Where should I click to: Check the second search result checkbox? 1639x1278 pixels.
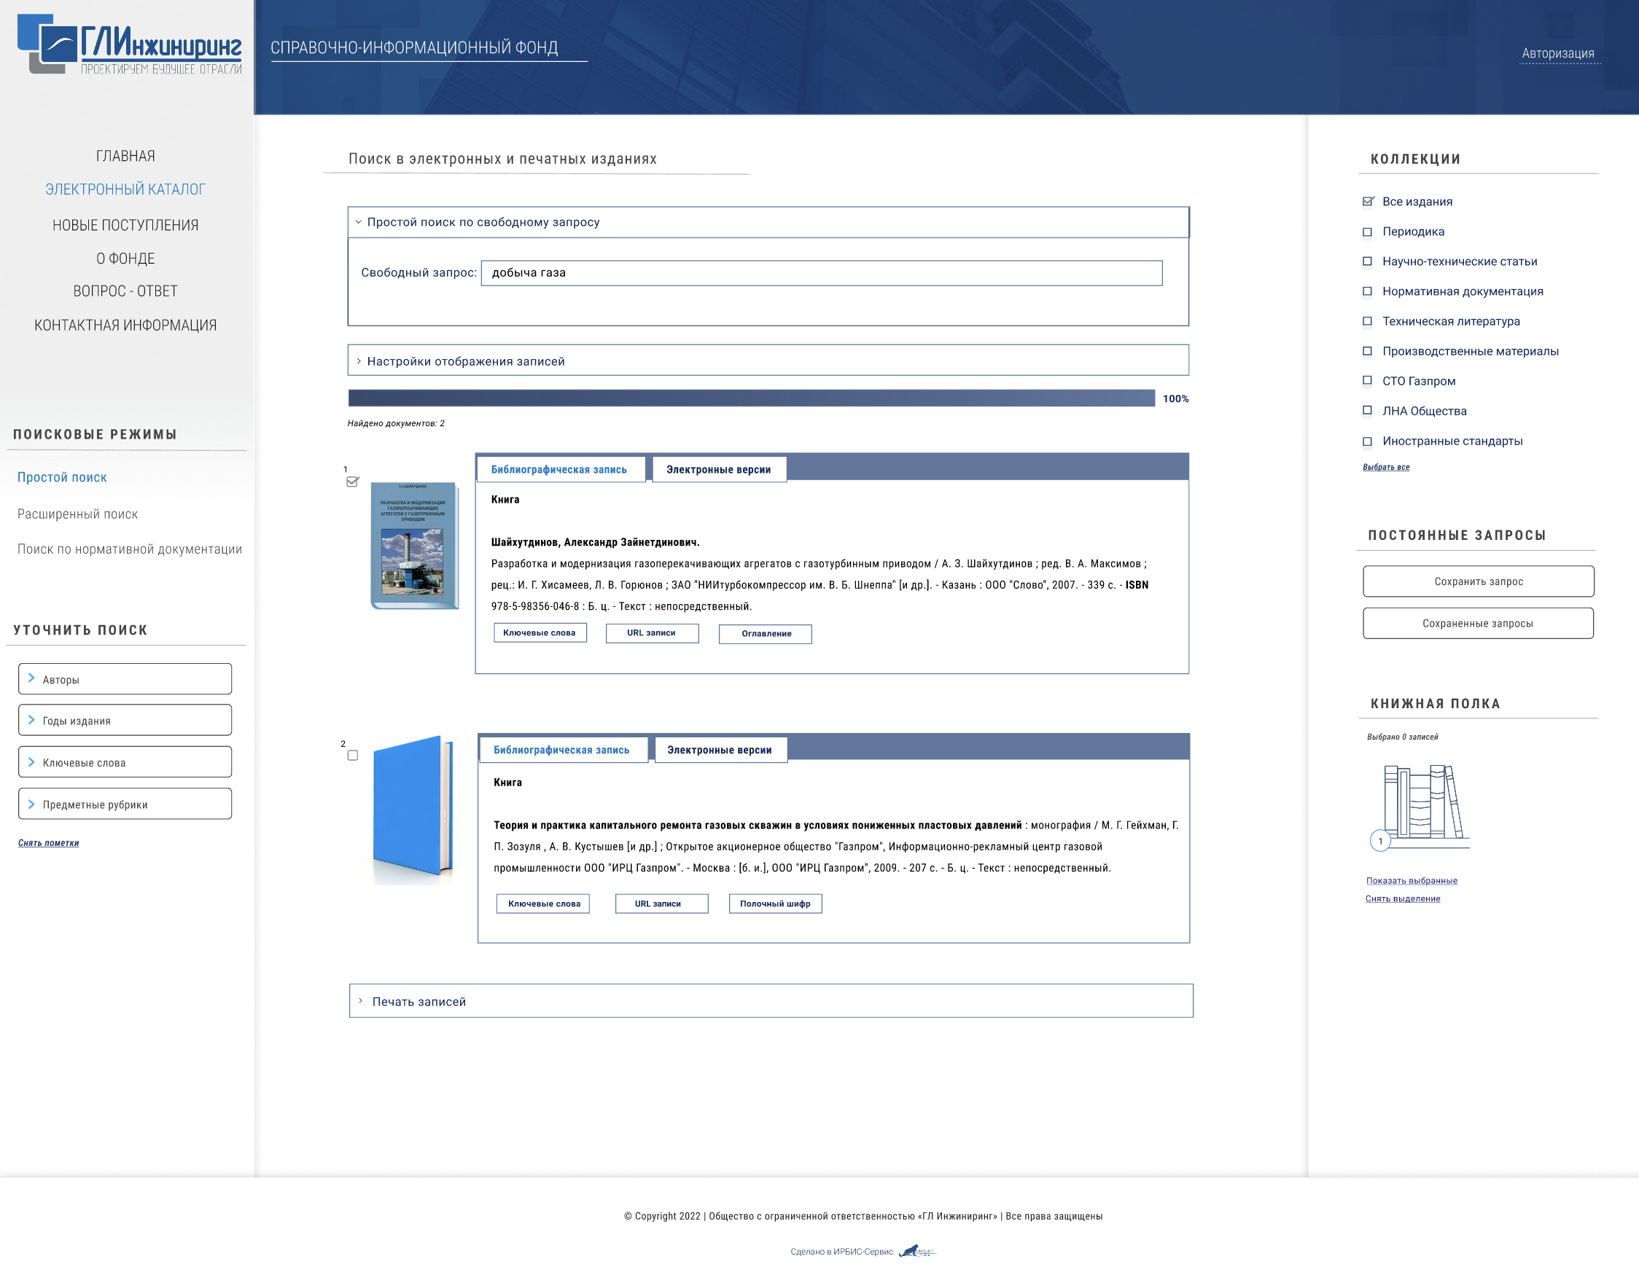pos(353,756)
